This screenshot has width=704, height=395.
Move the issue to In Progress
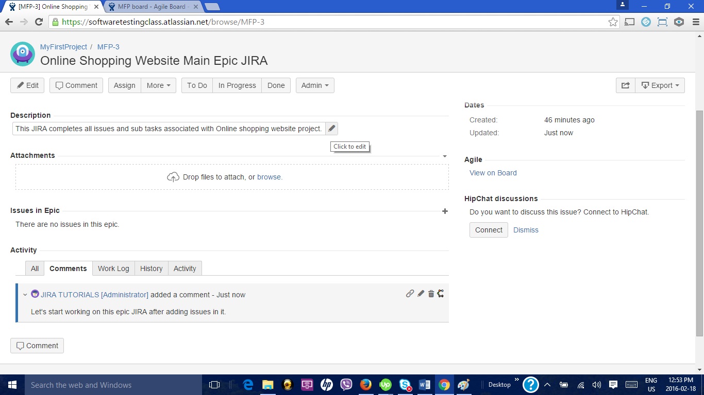pos(237,85)
